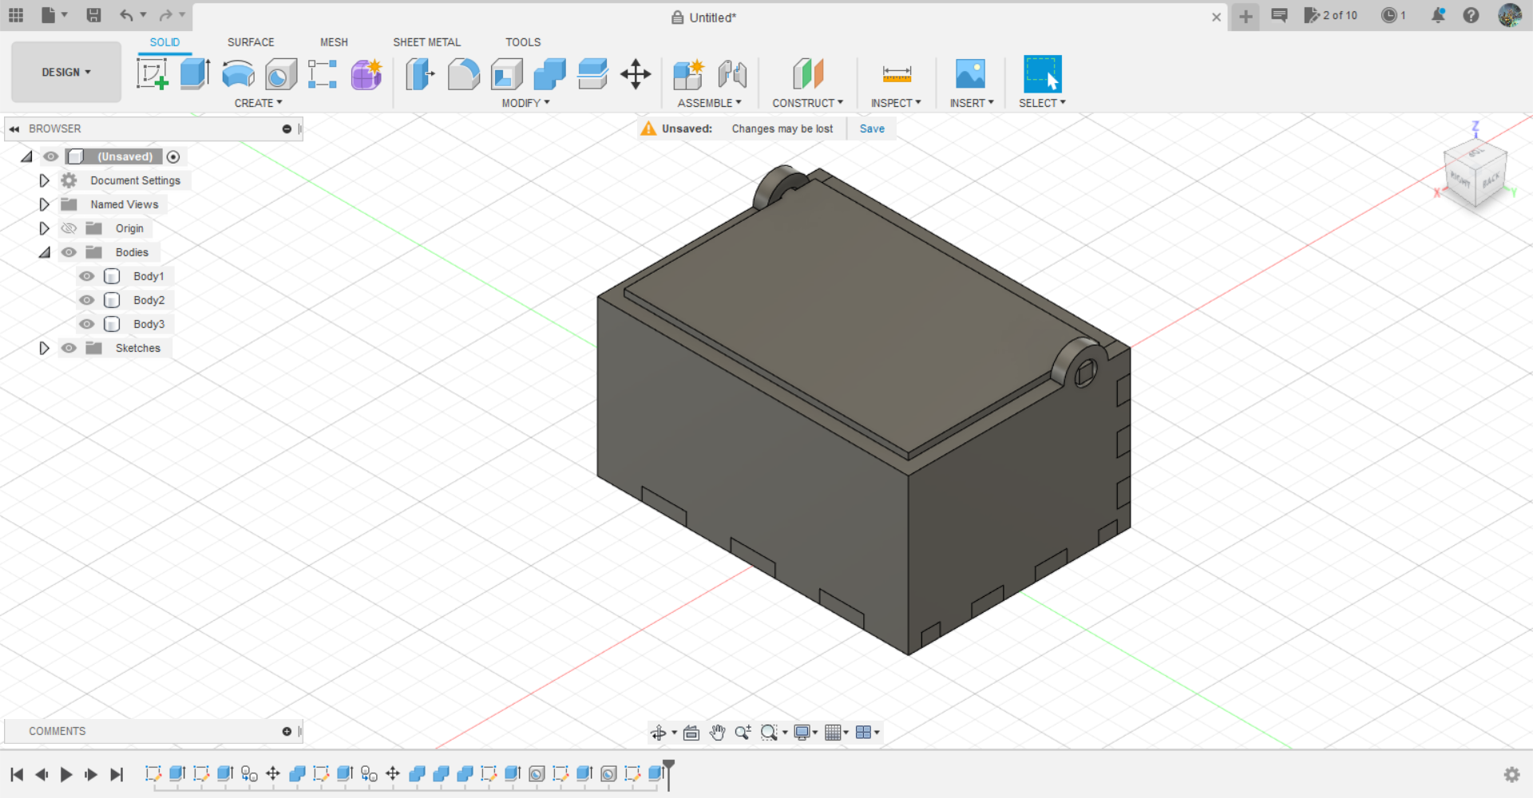The width and height of the screenshot is (1533, 798).
Task: Switch to the TOOLS tab
Action: point(523,42)
